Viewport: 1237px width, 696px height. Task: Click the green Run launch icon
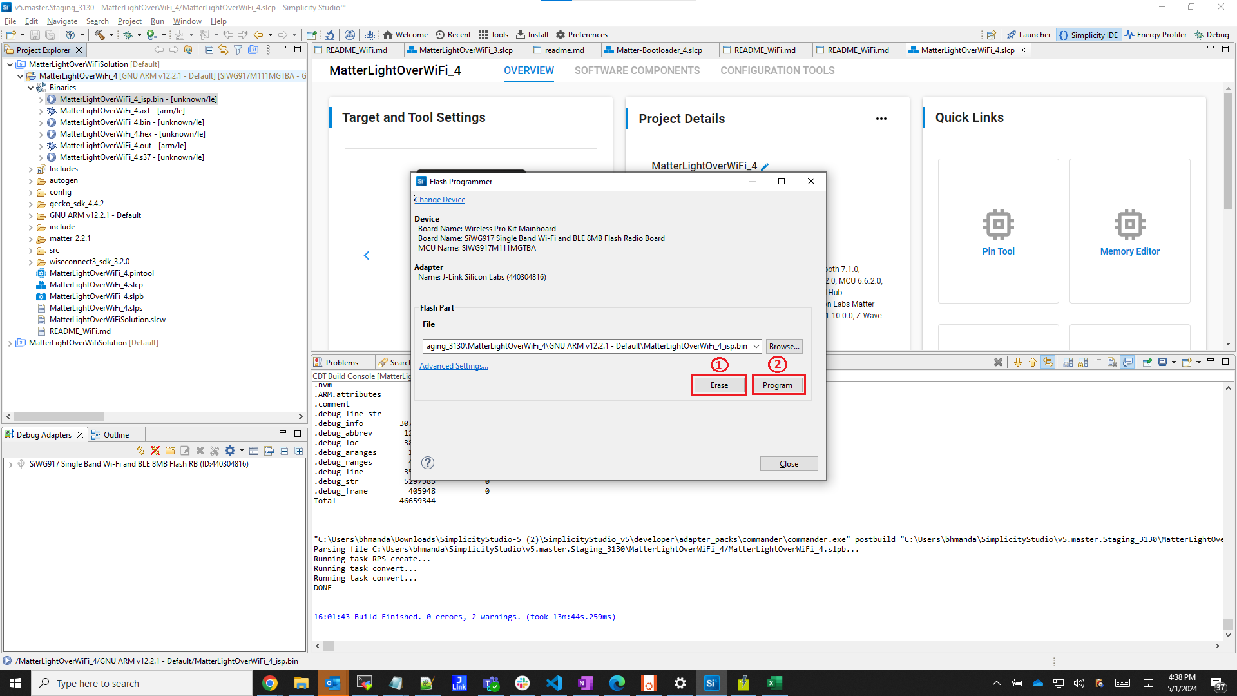(151, 35)
